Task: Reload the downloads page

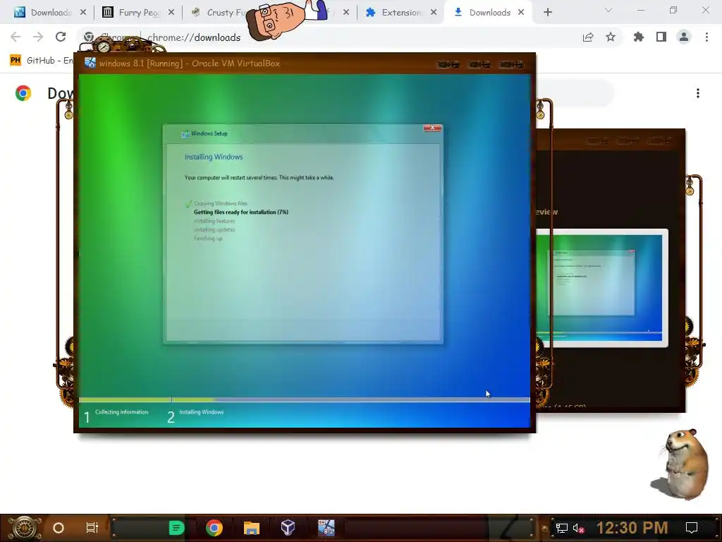Action: point(61,37)
